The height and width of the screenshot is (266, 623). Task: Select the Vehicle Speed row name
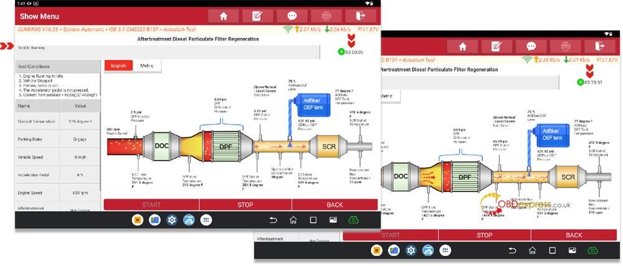tap(37, 157)
